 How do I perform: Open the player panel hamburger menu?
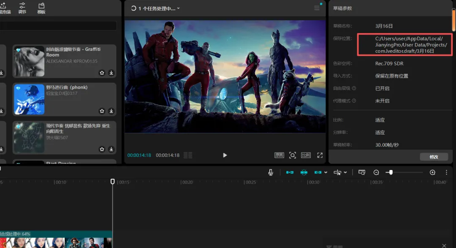pyautogui.click(x=317, y=8)
